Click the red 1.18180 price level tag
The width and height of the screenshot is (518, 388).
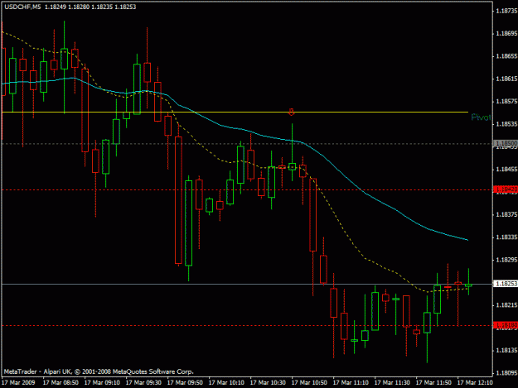[x=506, y=325]
